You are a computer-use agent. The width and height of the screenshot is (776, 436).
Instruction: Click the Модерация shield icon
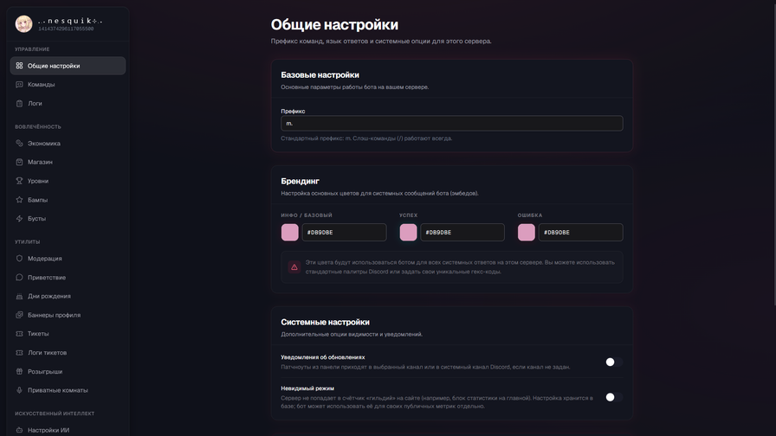tap(19, 259)
